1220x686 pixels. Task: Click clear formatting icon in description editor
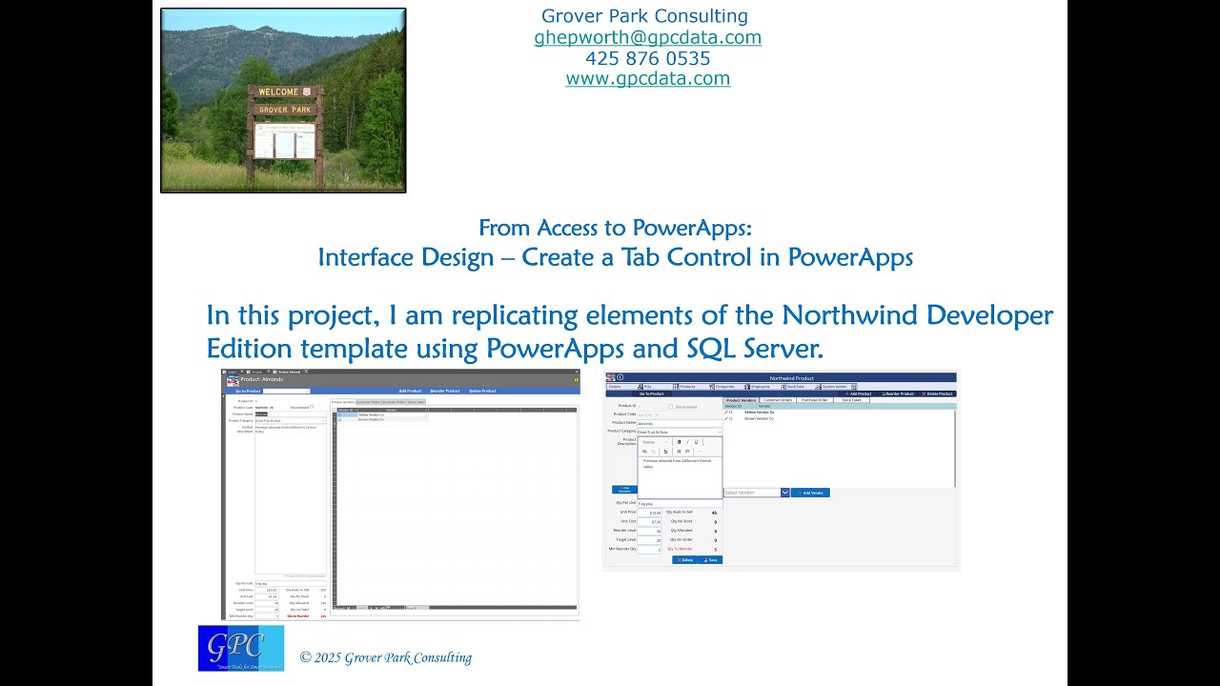pos(665,452)
